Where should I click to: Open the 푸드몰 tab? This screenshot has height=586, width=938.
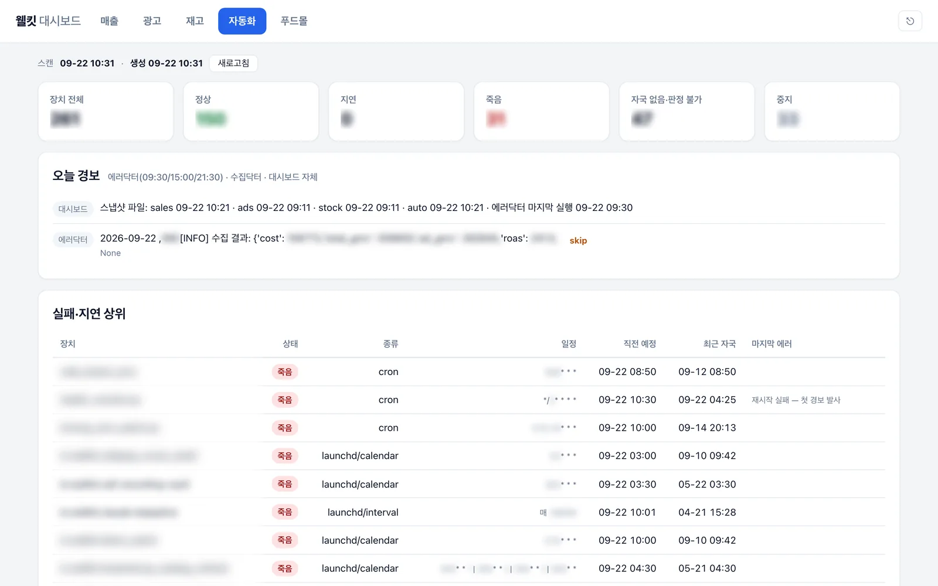(x=294, y=21)
